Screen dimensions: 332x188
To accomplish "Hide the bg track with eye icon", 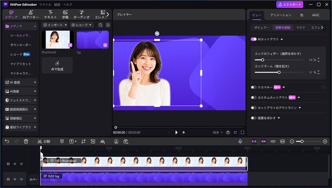I will [15, 179].
